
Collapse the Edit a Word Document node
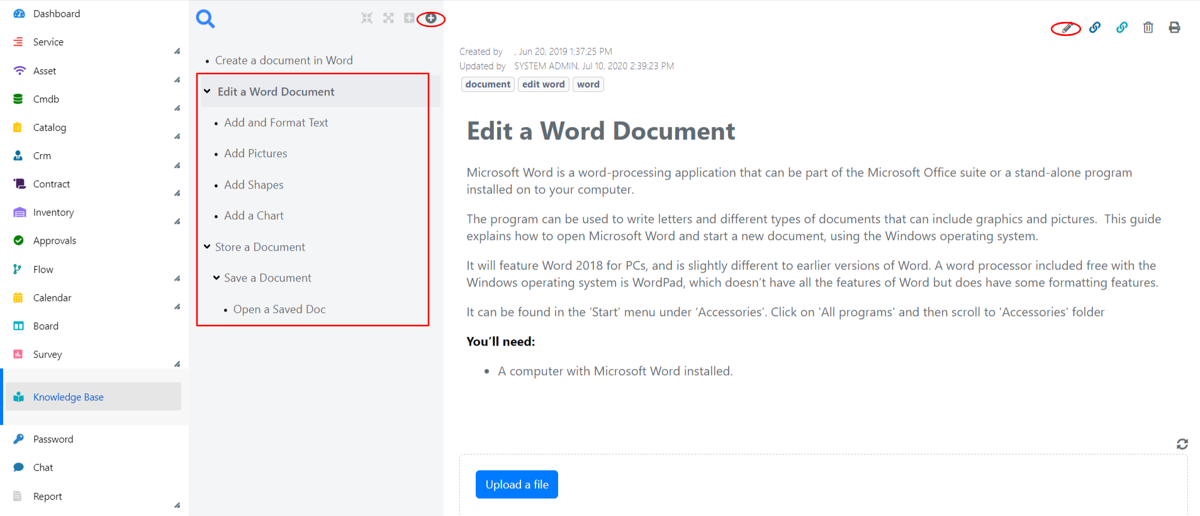point(207,91)
